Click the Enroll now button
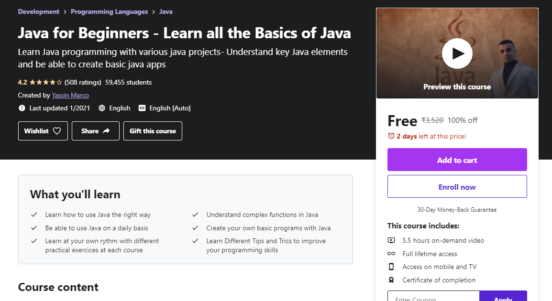 click(457, 187)
